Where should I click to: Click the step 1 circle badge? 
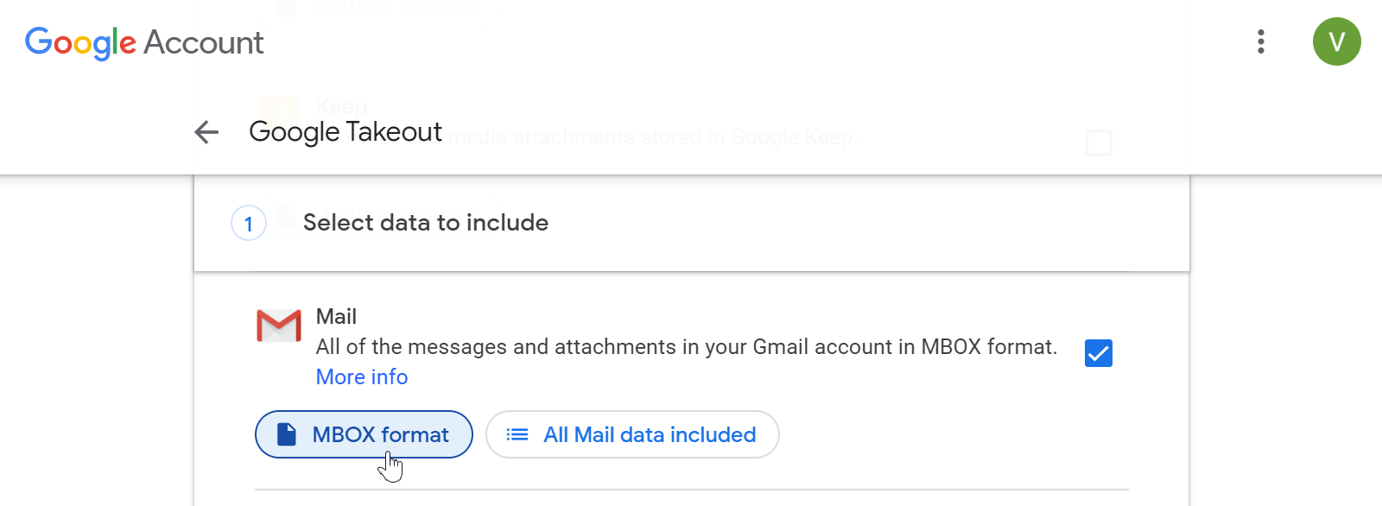(249, 224)
